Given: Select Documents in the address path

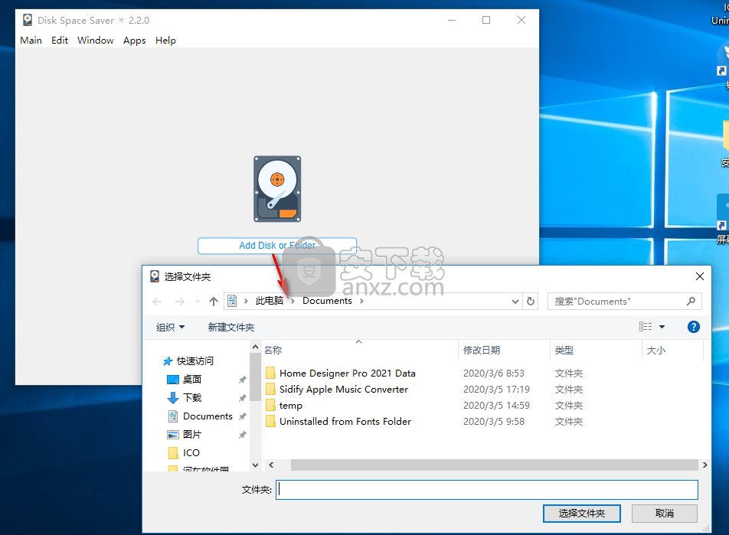Looking at the screenshot, I should pyautogui.click(x=327, y=301).
